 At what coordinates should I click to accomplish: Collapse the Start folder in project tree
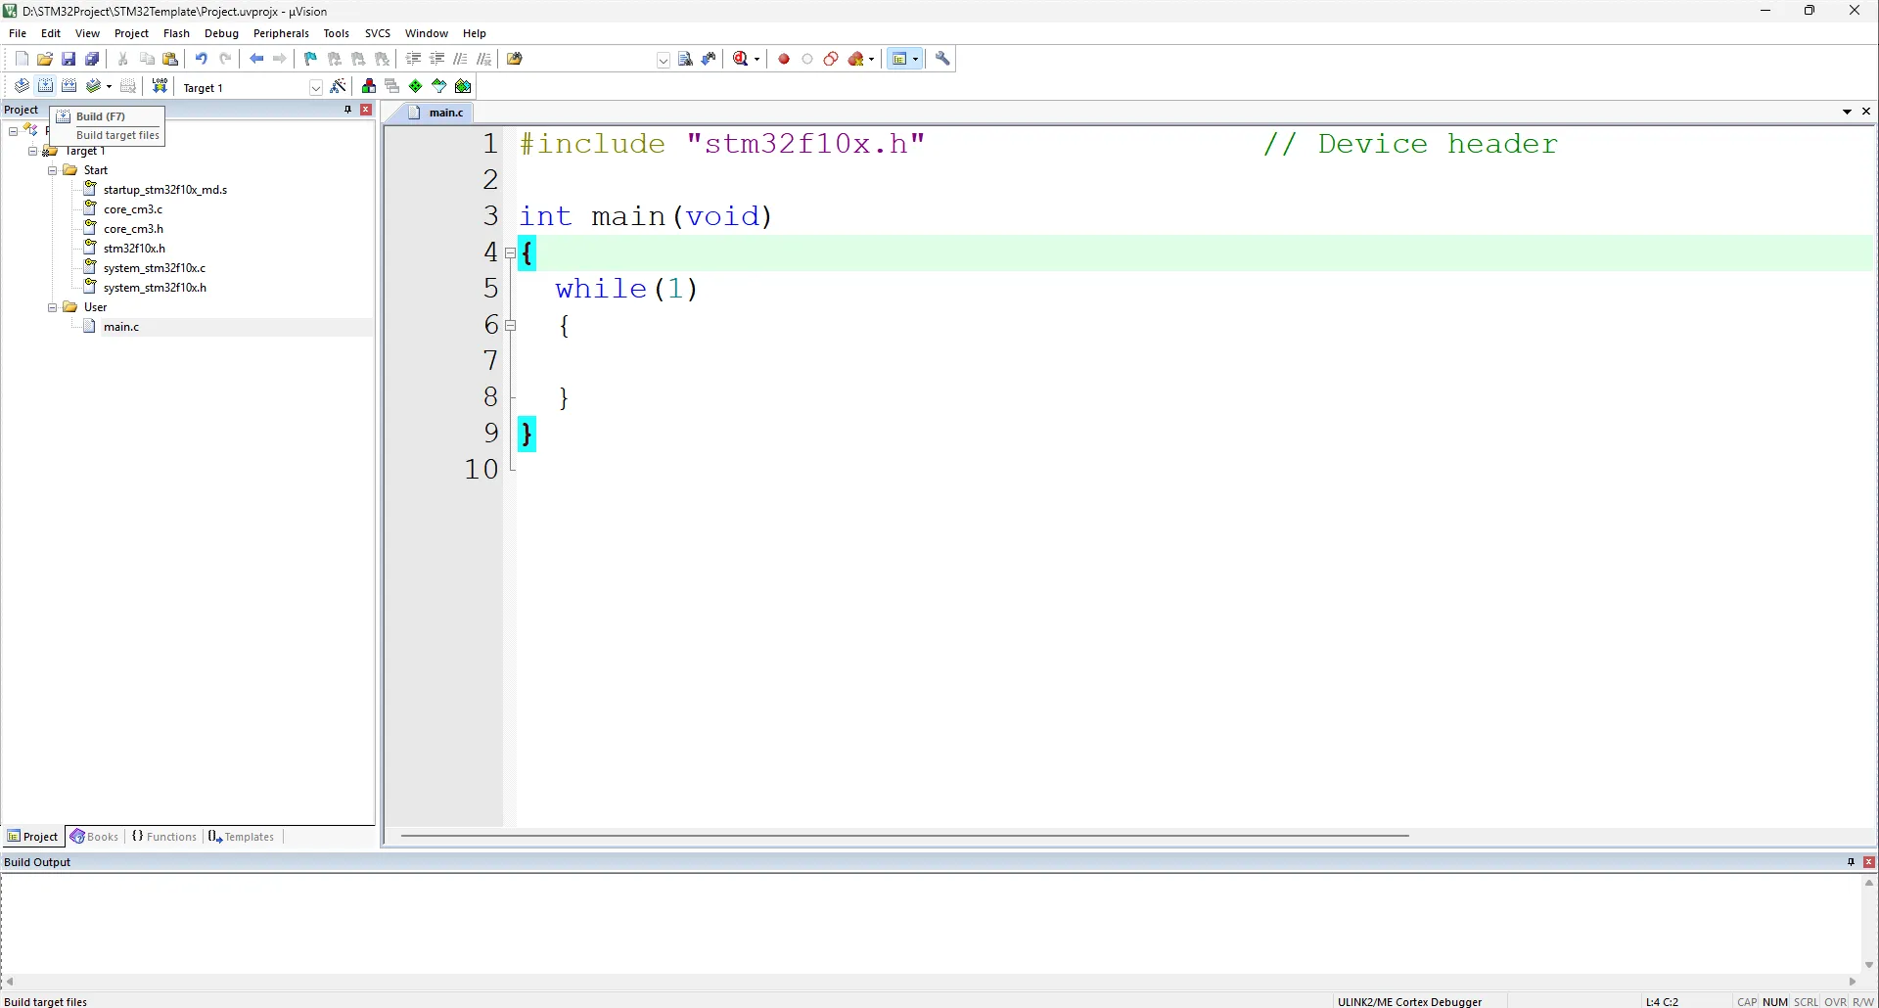click(53, 170)
